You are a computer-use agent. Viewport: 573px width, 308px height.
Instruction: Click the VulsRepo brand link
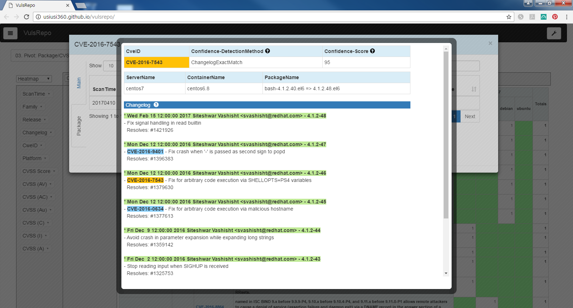pos(37,33)
